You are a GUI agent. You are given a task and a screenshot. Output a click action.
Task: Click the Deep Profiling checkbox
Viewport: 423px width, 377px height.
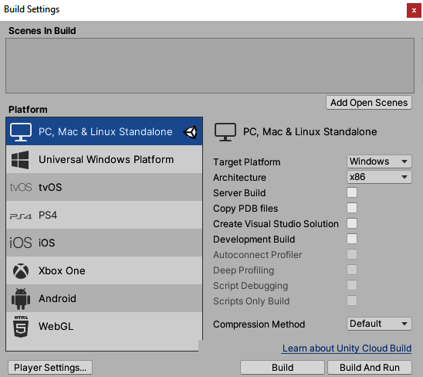[x=352, y=270]
